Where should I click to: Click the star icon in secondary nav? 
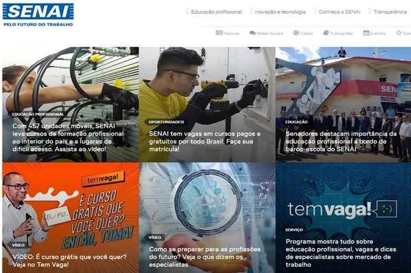399,33
